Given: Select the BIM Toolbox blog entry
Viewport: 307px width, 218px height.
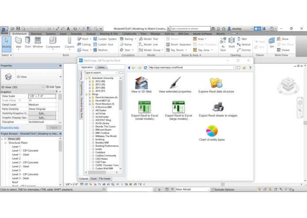Looking at the screenshot, I should tap(102, 133).
